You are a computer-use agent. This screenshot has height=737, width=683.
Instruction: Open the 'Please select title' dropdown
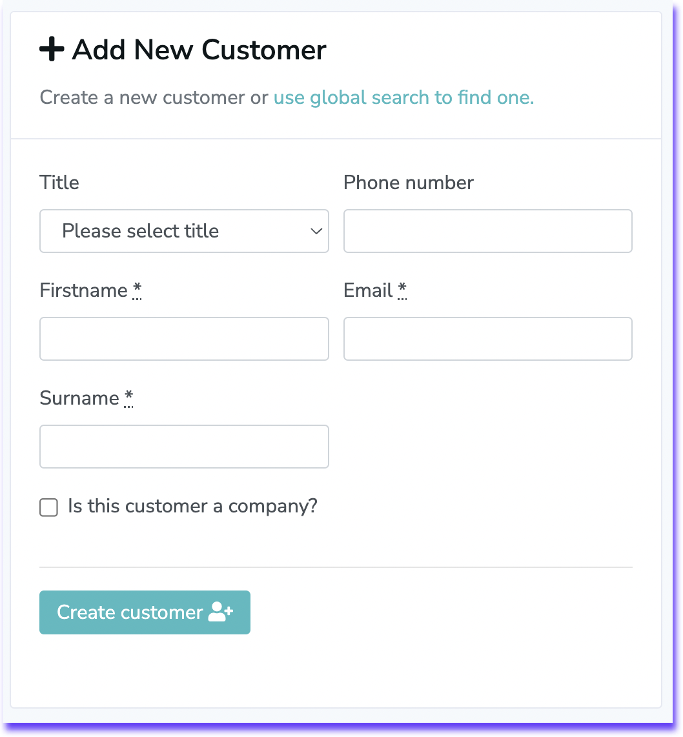[184, 231]
